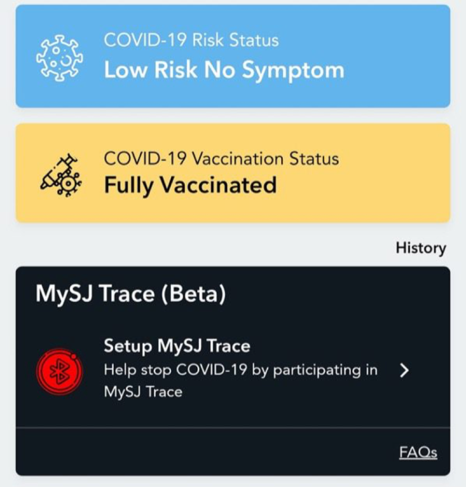Screen dimensions: 466x487
Task: Tap the syringe vaccine icon
Action: (x=61, y=175)
